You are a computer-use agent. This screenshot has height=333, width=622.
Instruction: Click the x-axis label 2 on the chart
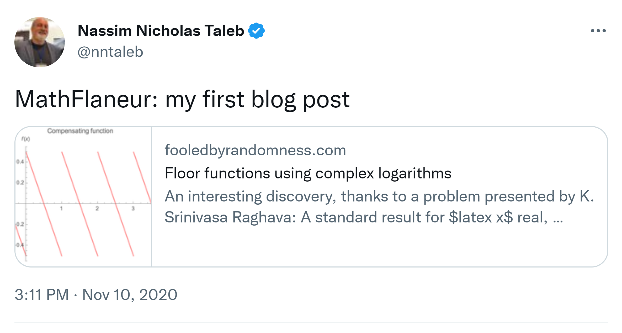[97, 209]
